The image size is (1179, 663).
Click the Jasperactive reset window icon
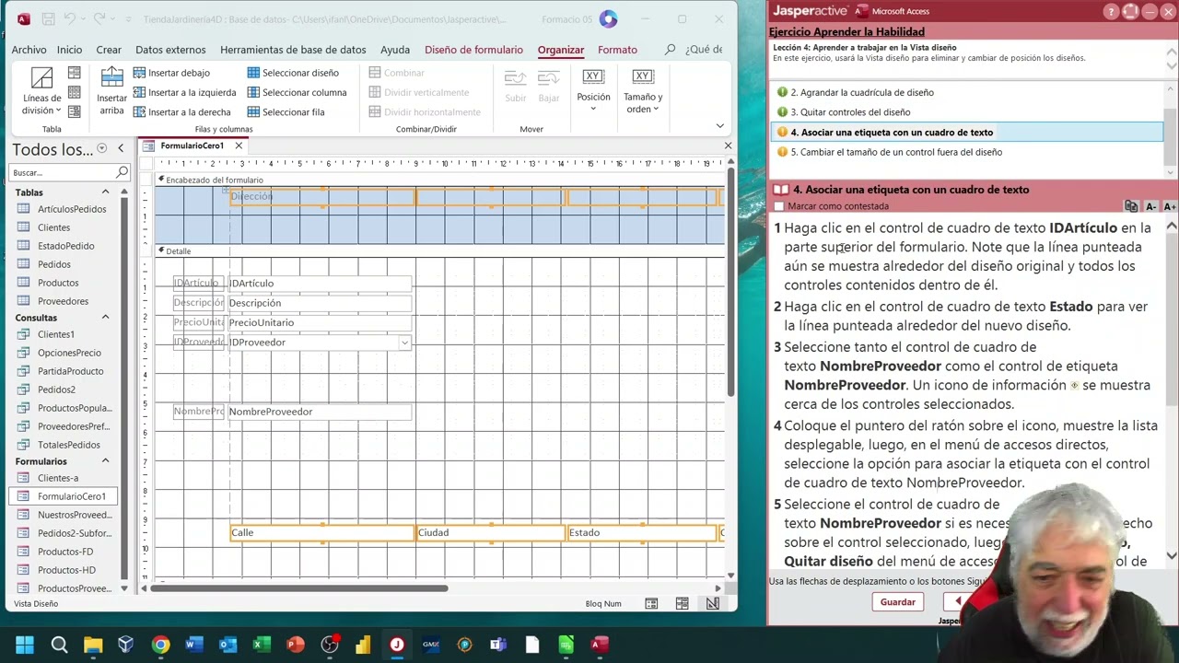(1131, 11)
